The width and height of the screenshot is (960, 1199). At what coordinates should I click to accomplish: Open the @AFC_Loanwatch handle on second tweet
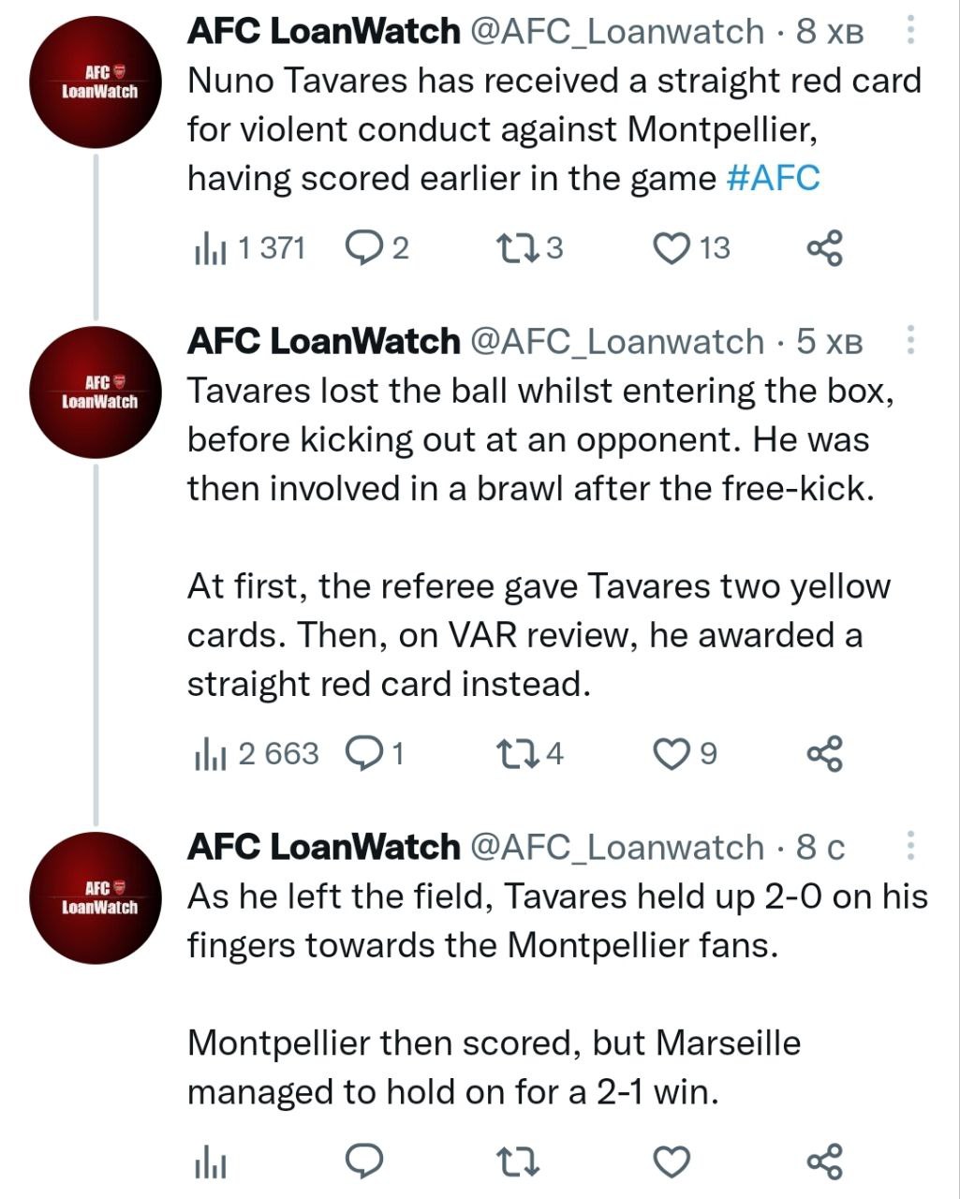tap(615, 342)
